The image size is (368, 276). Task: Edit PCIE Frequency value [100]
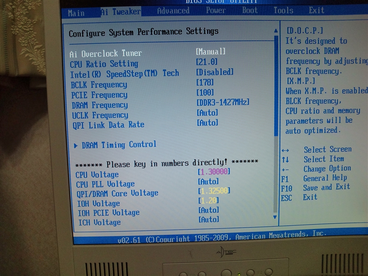[205, 92]
